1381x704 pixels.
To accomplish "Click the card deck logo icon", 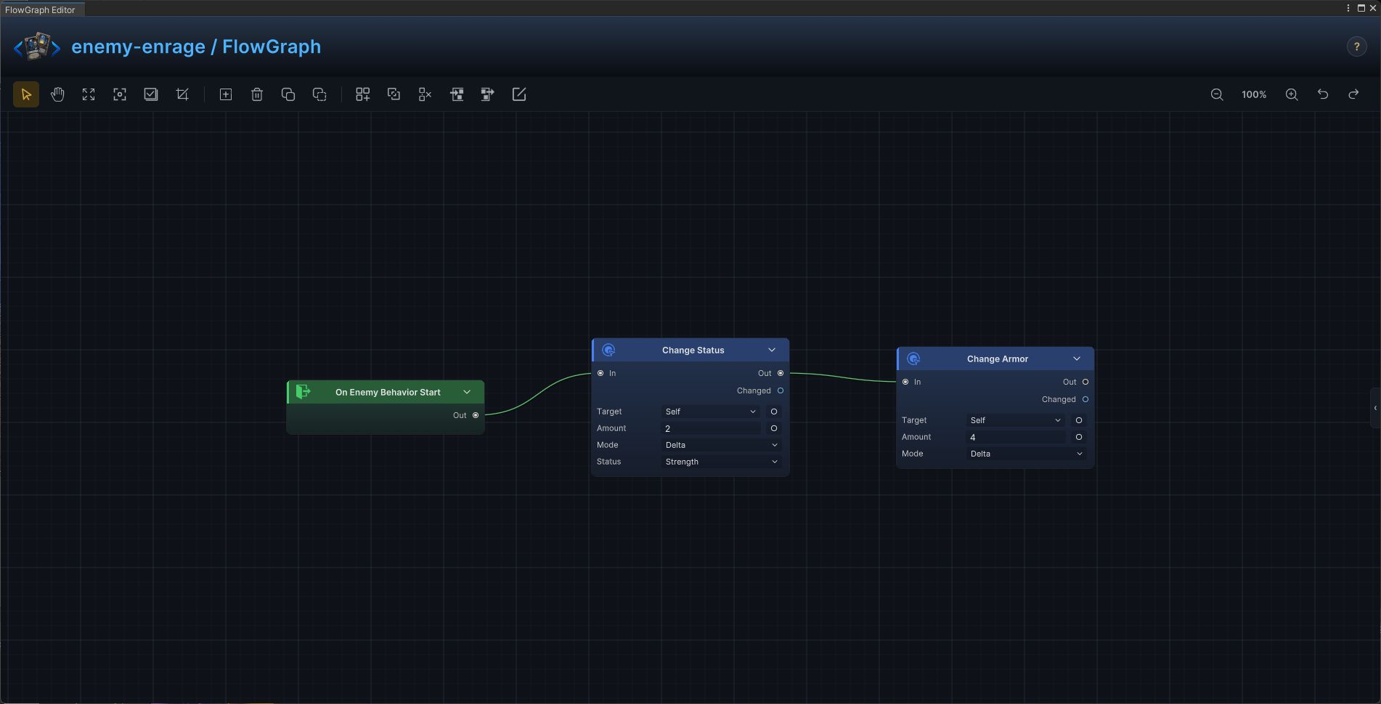I will [37, 46].
